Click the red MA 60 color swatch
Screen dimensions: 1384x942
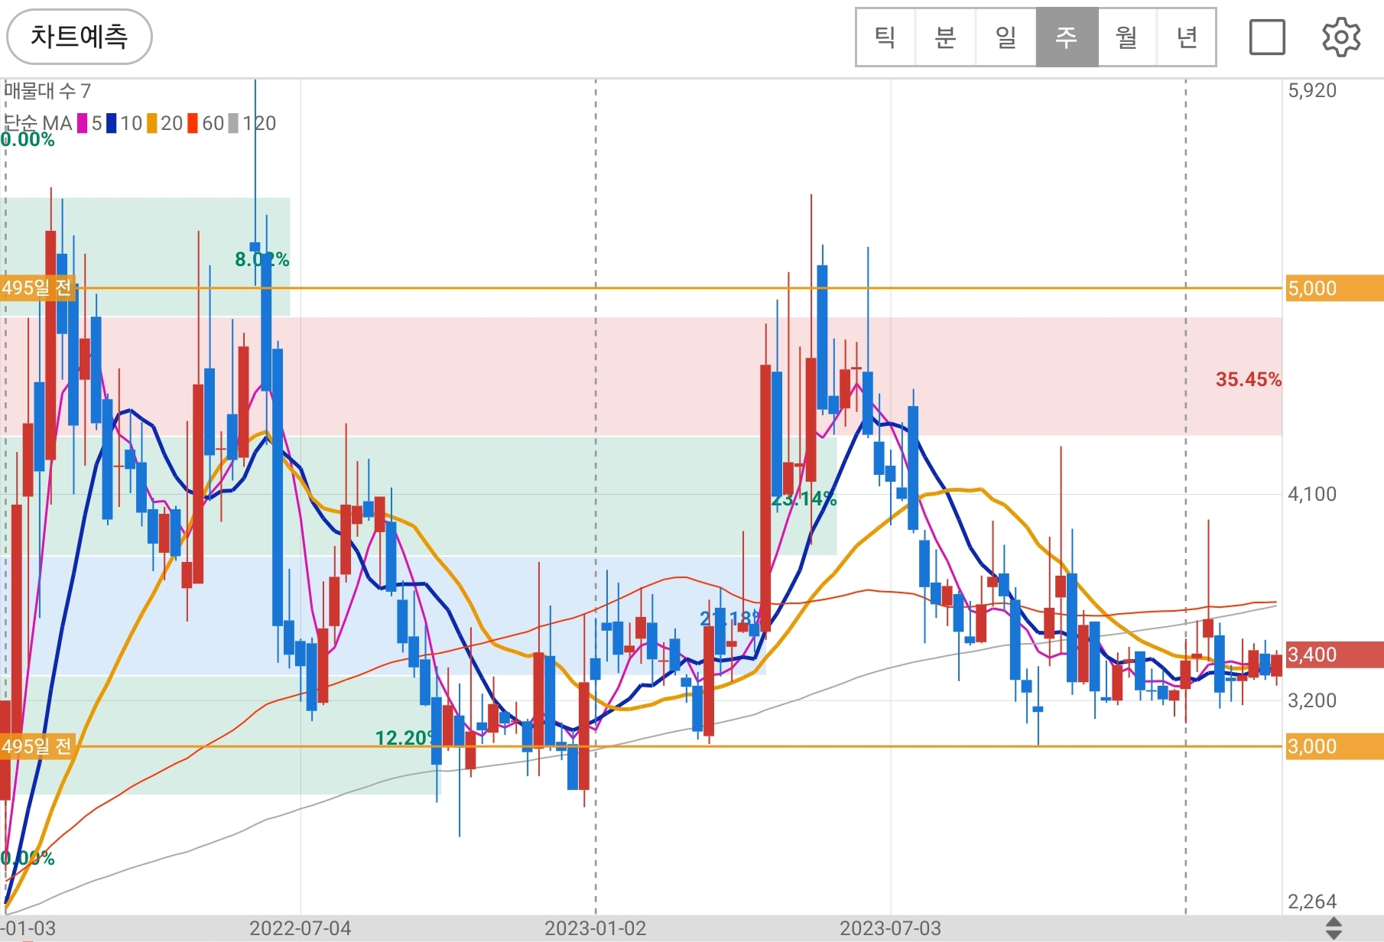pyautogui.click(x=193, y=123)
